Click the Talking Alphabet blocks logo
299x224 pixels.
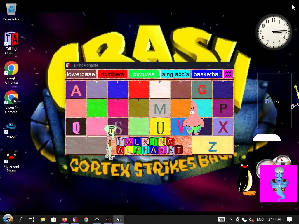tap(149, 146)
